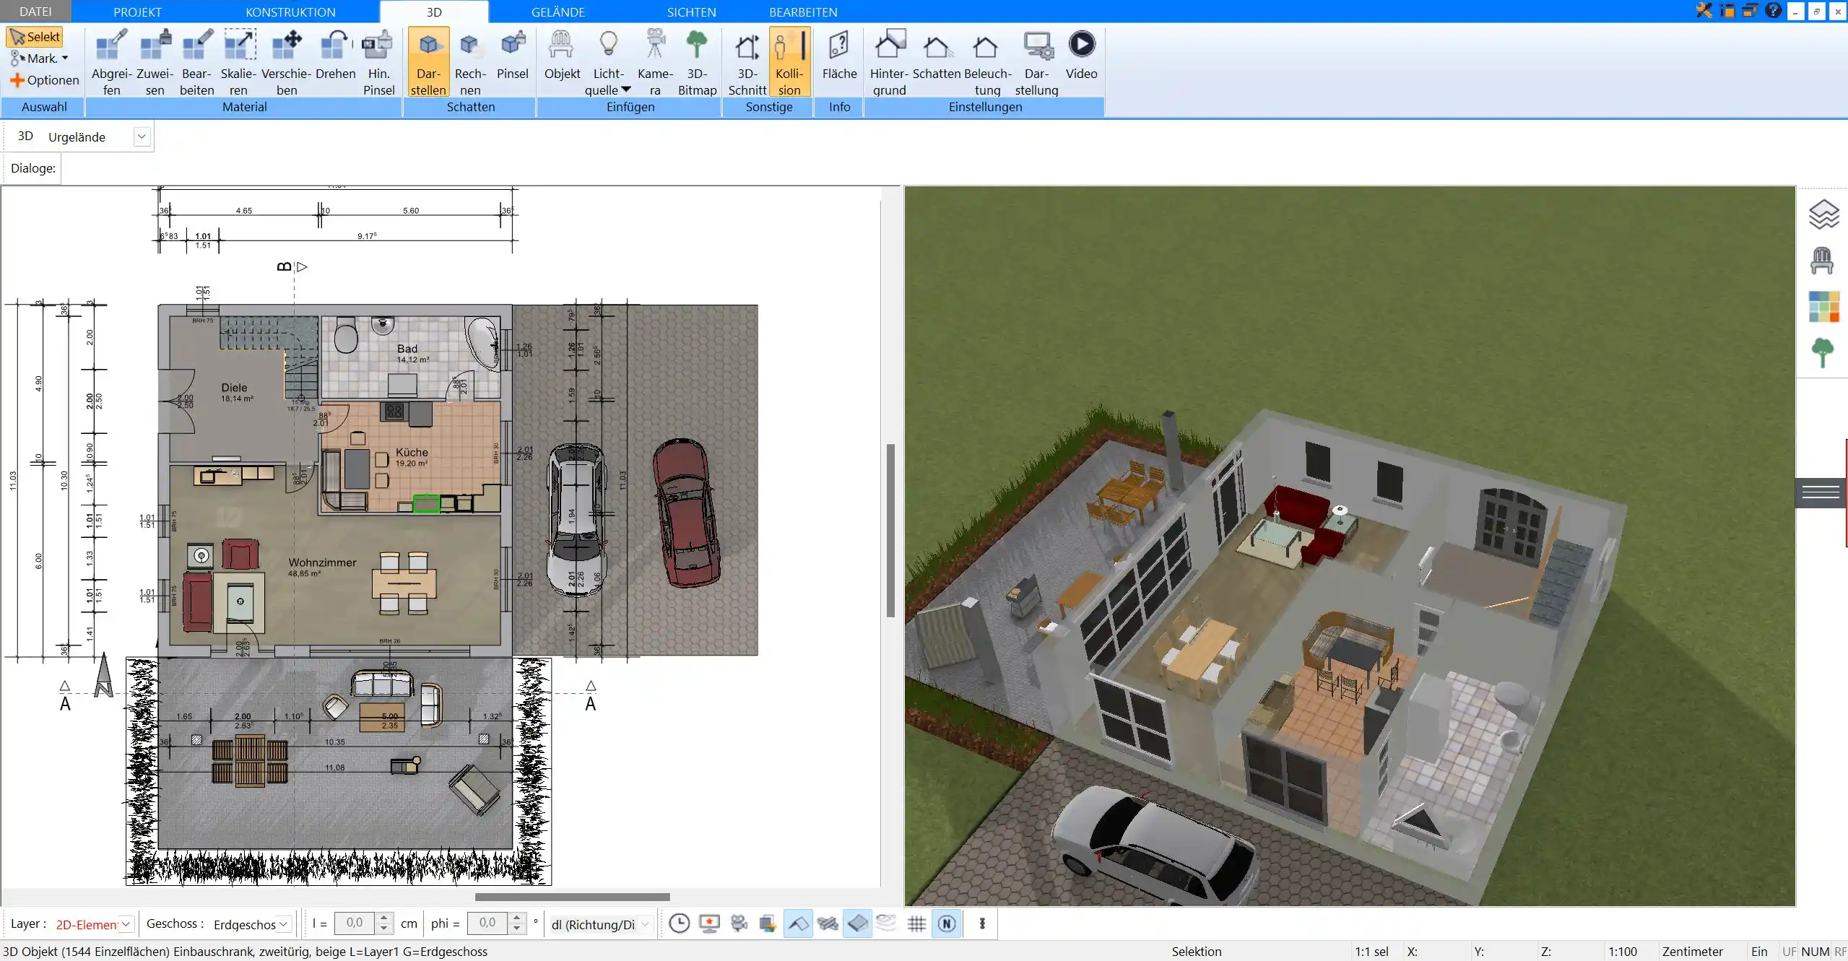This screenshot has height=961, width=1848.
Task: Click the 1:100 scale in status bar
Action: (x=1622, y=952)
